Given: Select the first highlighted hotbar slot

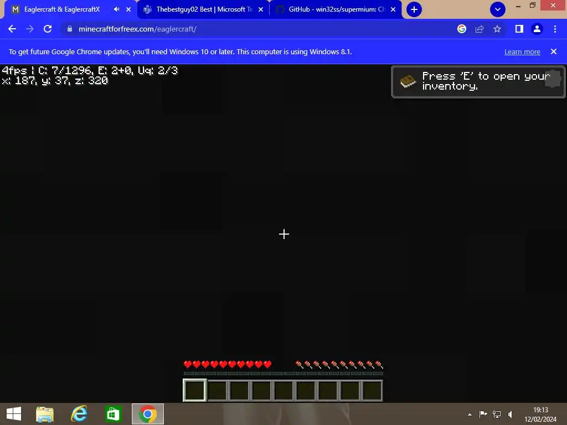Looking at the screenshot, I should pyautogui.click(x=195, y=390).
